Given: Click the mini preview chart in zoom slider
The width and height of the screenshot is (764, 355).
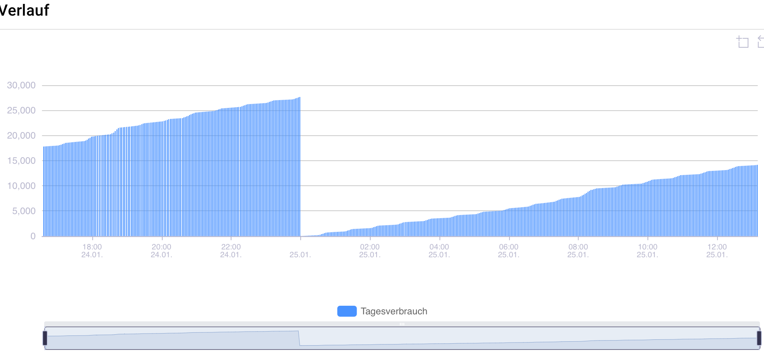Looking at the screenshot, I should (402, 338).
